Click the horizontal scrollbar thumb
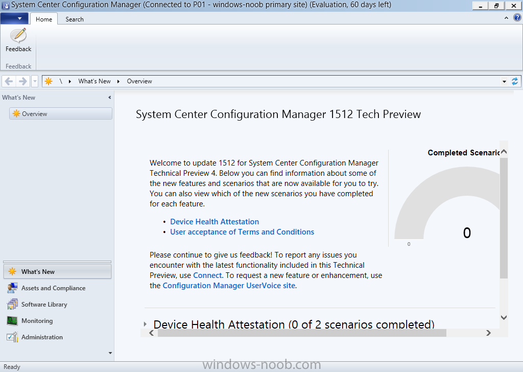Screen dimensions: 523x372 pyautogui.click(x=302, y=333)
